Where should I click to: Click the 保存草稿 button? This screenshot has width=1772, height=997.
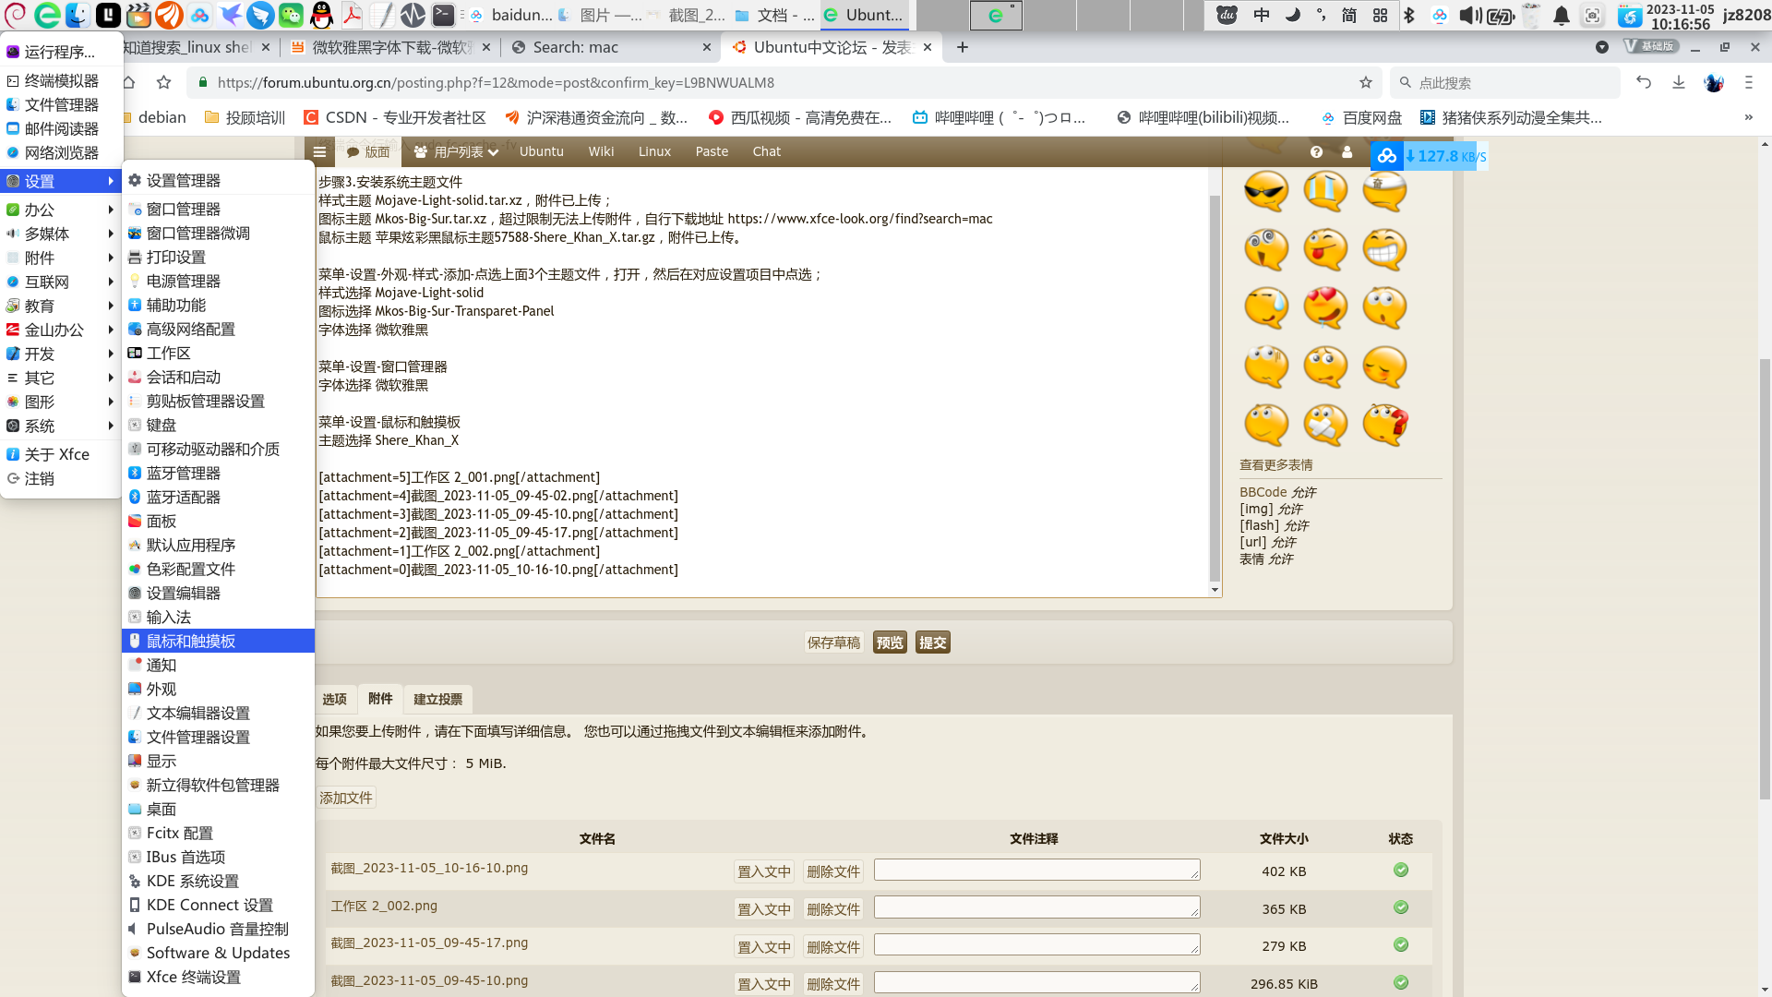click(x=833, y=643)
